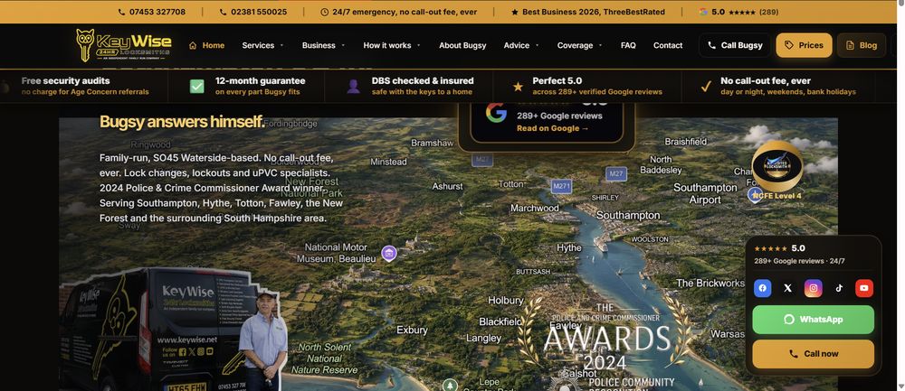Click the 289+ Google reviews · 24/7 text
Viewport: 905px width, 391px height.
(x=799, y=261)
